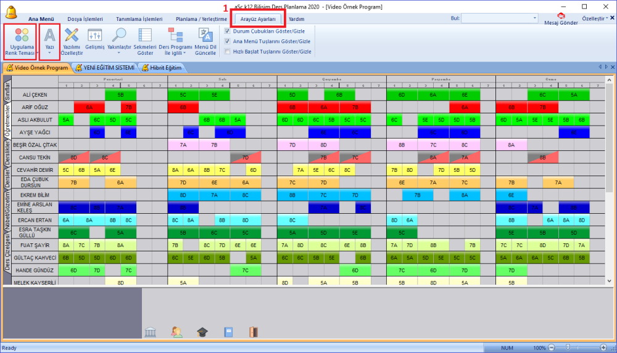Adjust the zoom slider in status bar

(568, 347)
